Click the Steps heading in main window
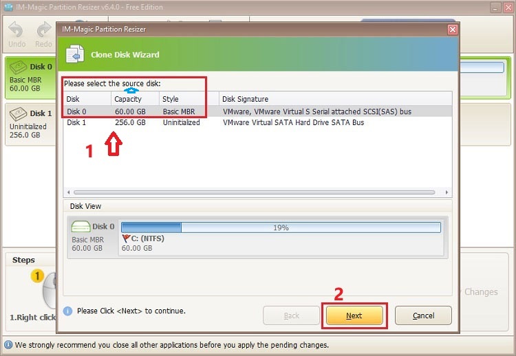The width and height of the screenshot is (516, 356). [x=23, y=260]
